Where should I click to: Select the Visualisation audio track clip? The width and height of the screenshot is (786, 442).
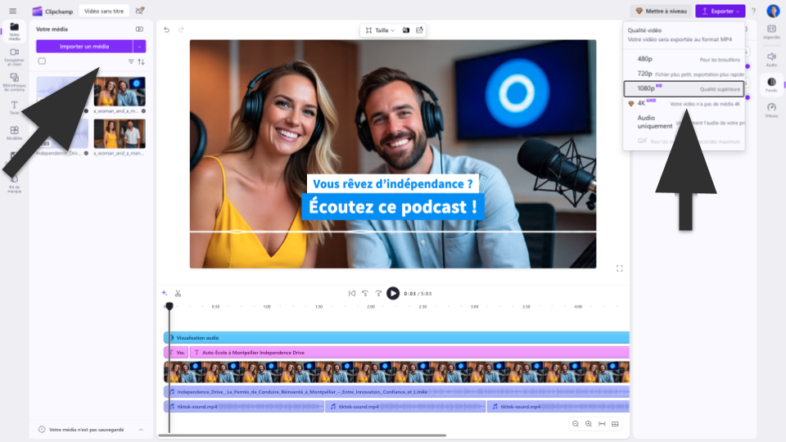click(396, 338)
